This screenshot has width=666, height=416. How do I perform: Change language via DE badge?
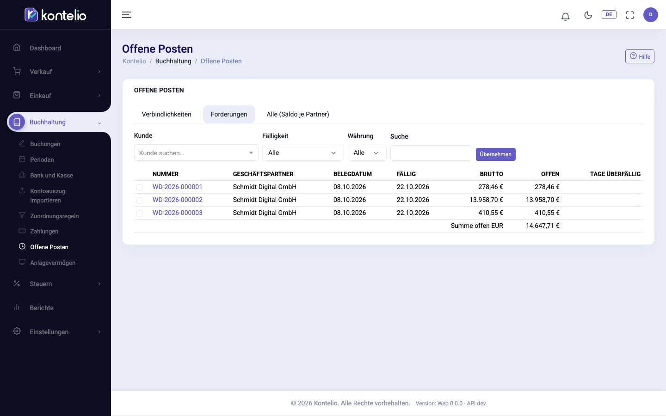click(x=609, y=14)
